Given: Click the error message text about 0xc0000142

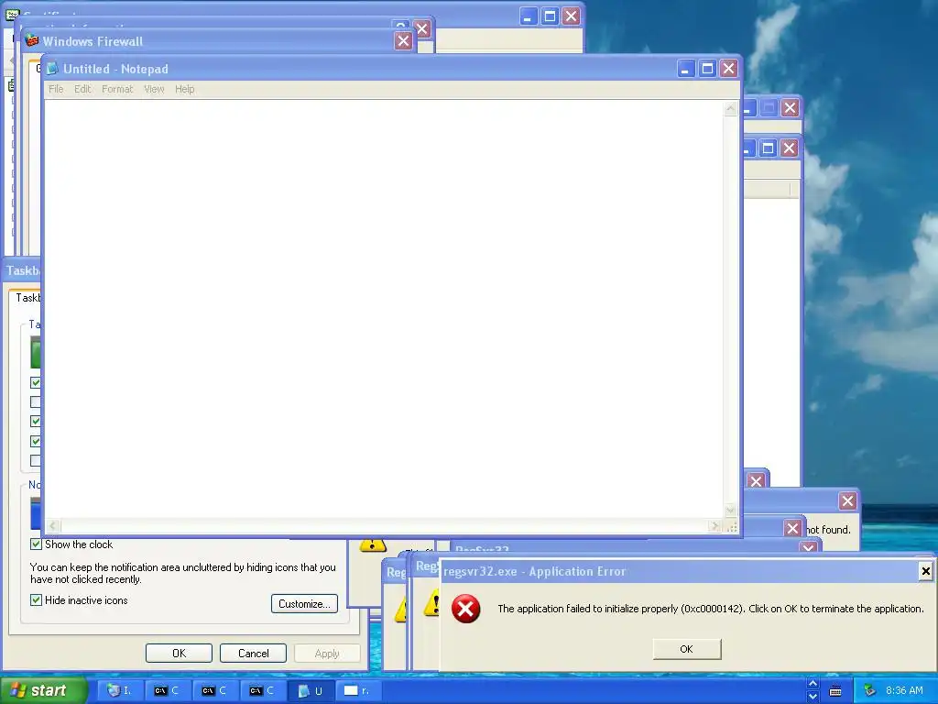Looking at the screenshot, I should 711,609.
